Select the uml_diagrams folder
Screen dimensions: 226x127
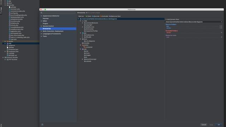pyautogui.click(x=89, y=41)
